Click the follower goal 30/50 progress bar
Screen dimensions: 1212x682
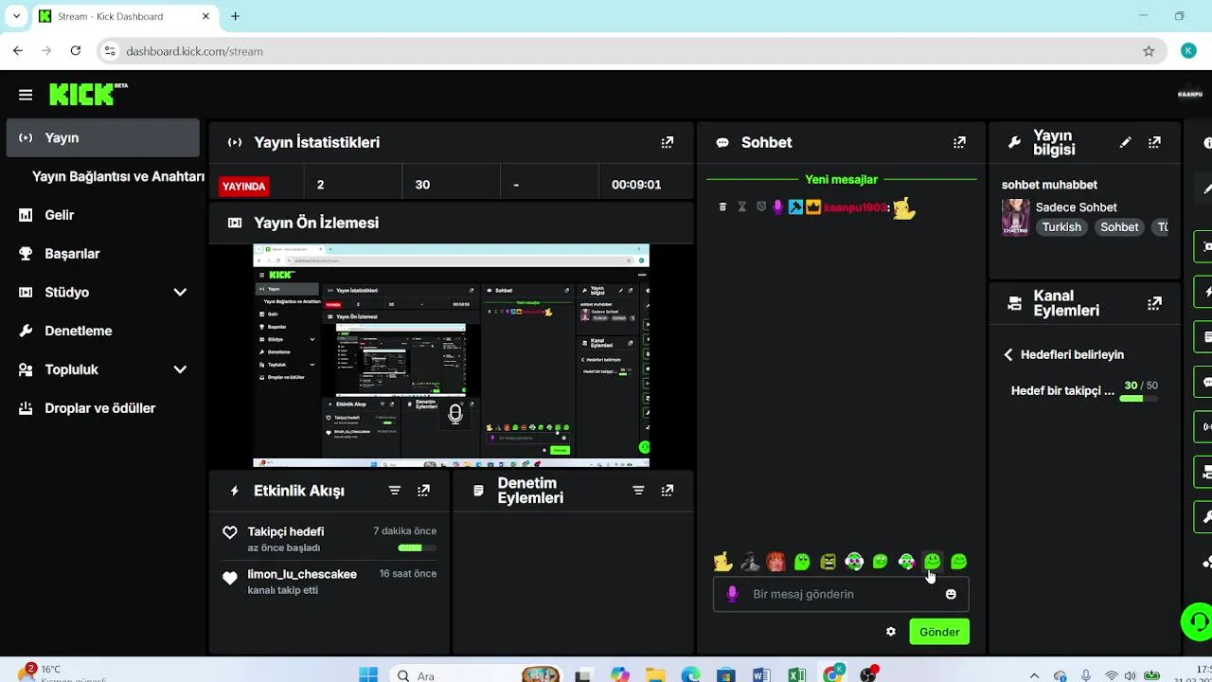tap(1138, 399)
